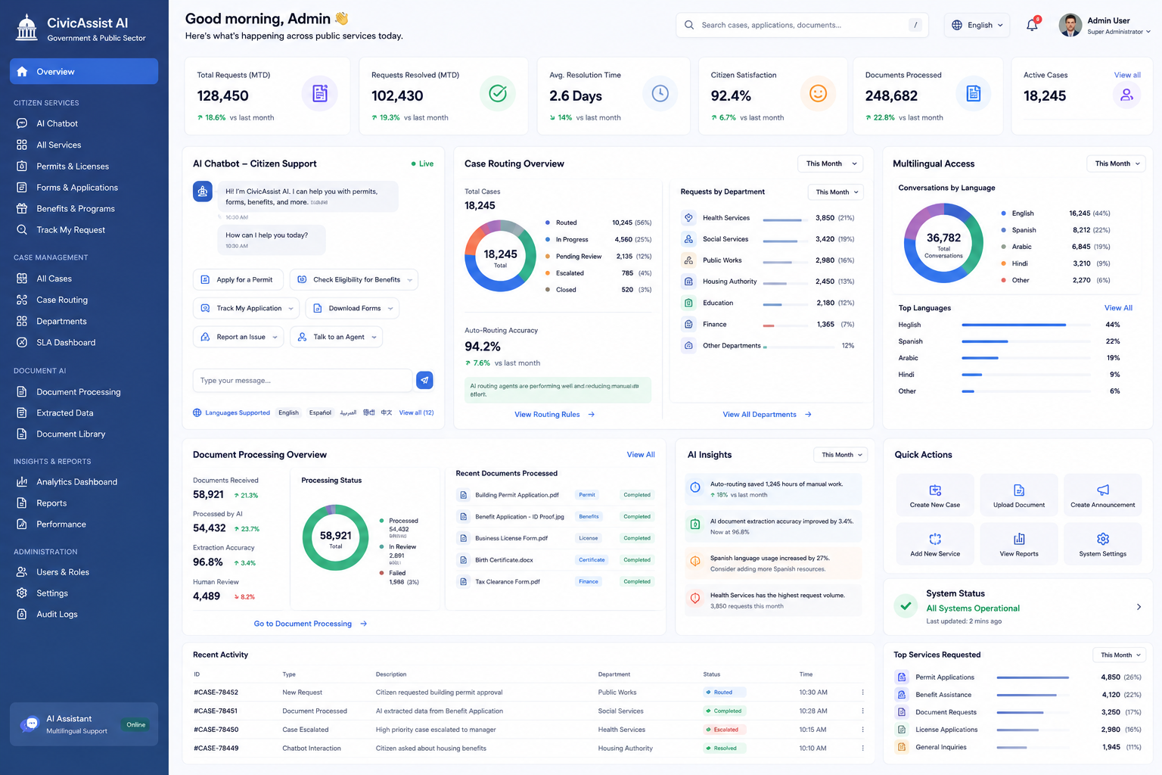
Task: Click the Citizen Satisfaction smiley icon
Action: point(818,94)
